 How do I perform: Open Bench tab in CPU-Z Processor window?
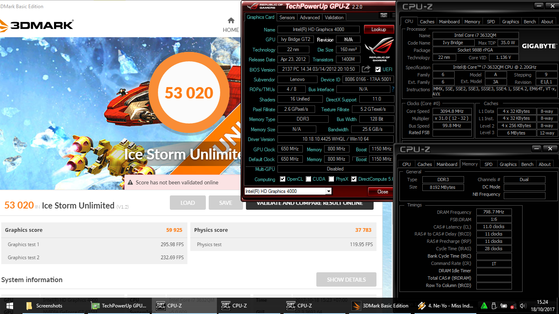coord(530,22)
